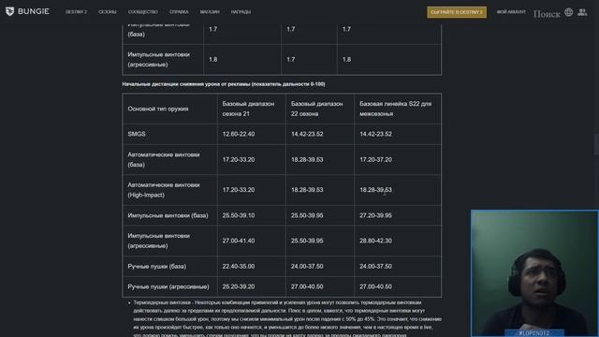Select cell 27.00-41.40
This screenshot has width=599, height=337.
tap(239, 241)
